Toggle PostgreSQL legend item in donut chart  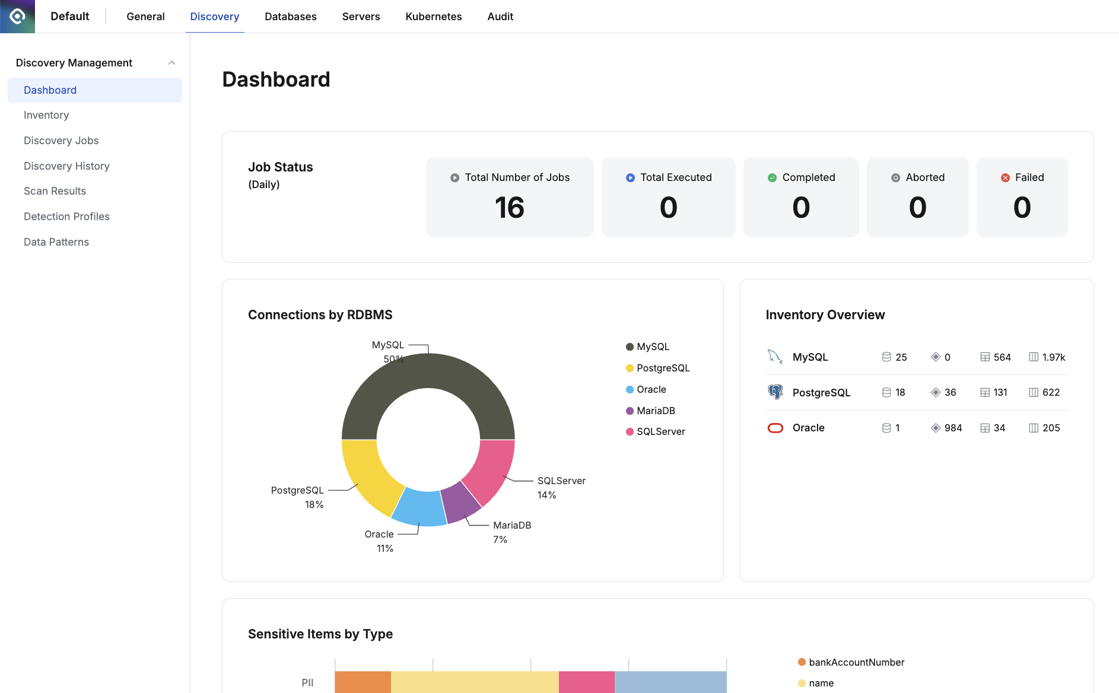tap(658, 368)
